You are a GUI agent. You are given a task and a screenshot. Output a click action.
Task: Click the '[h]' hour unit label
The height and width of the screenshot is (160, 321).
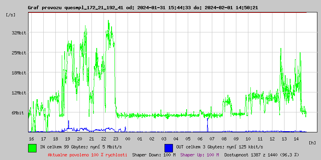click(x=312, y=143)
